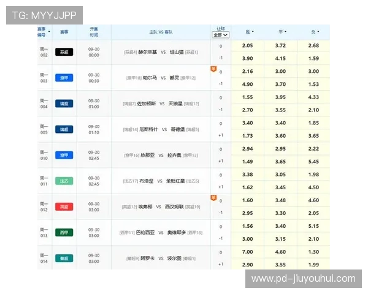Open the 帕尔马 team link

150,78
